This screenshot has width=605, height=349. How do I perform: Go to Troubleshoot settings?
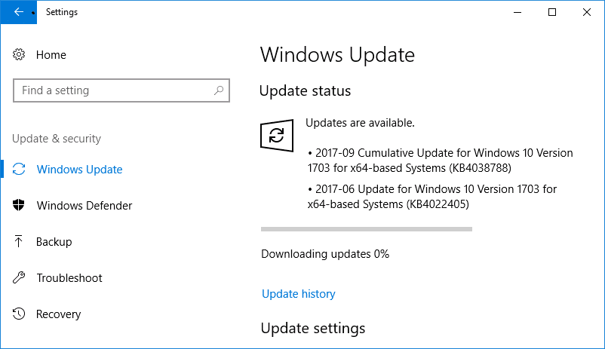click(x=69, y=277)
